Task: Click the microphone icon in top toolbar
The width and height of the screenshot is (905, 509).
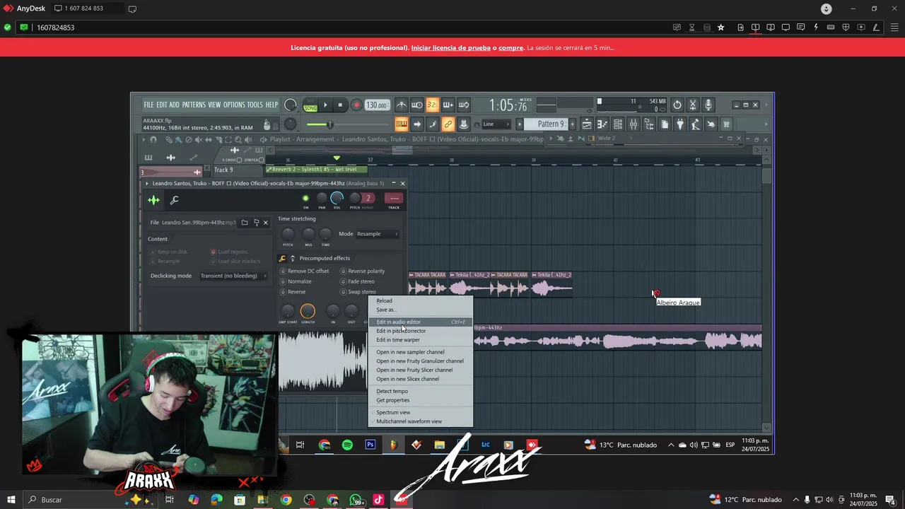Action: 708,105
